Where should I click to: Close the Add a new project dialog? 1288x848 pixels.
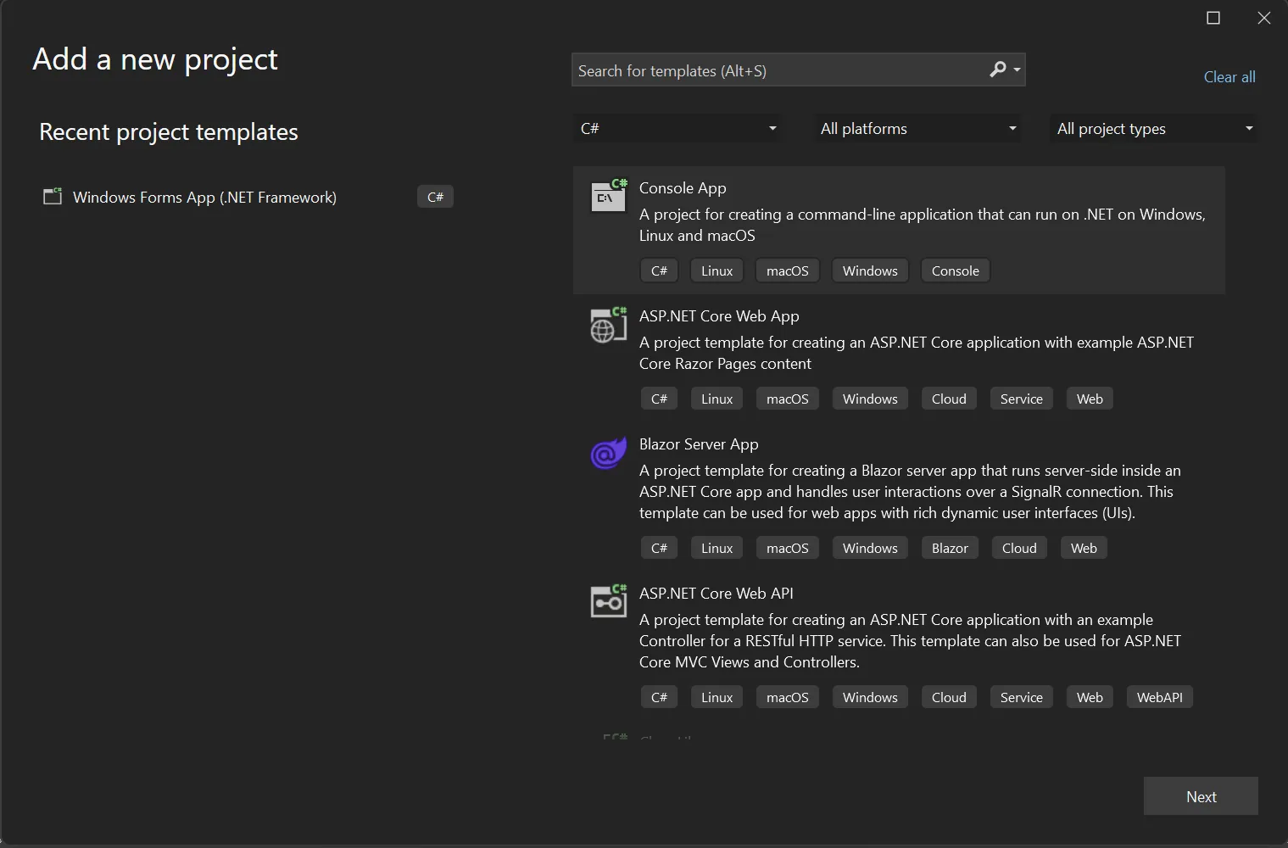(x=1263, y=18)
